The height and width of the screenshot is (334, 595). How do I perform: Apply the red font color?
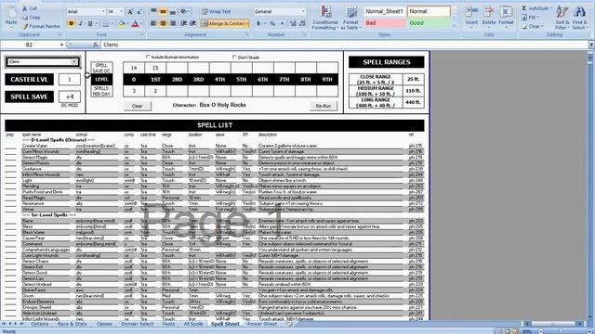135,24
